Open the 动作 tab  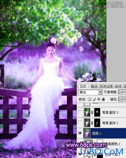tap(118, 86)
